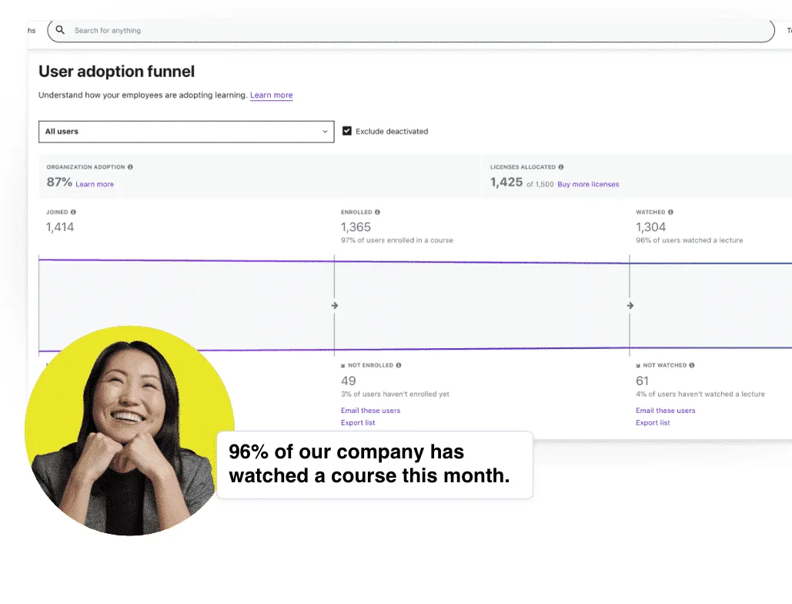This screenshot has height=604, width=792.
Task: Click the Joined info icon
Action: pos(73,213)
